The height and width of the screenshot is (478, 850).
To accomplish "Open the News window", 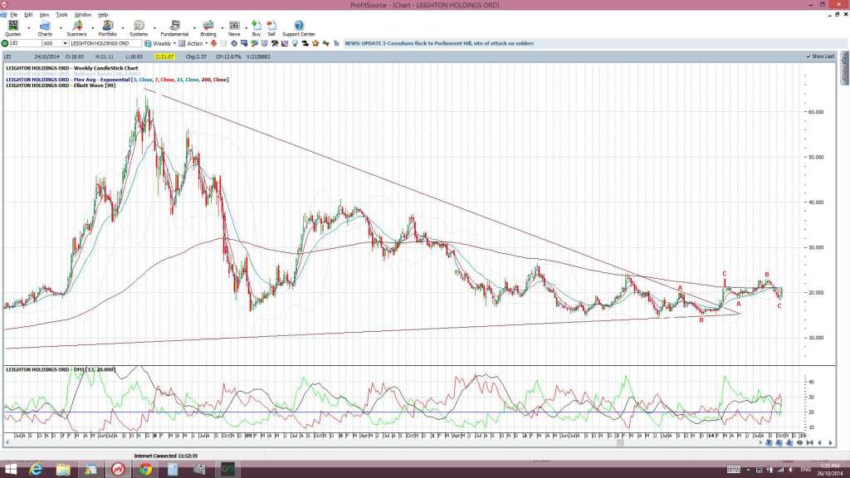I will 234,27.
